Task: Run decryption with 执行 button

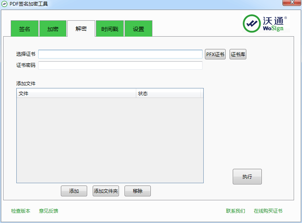Action: click(x=247, y=177)
